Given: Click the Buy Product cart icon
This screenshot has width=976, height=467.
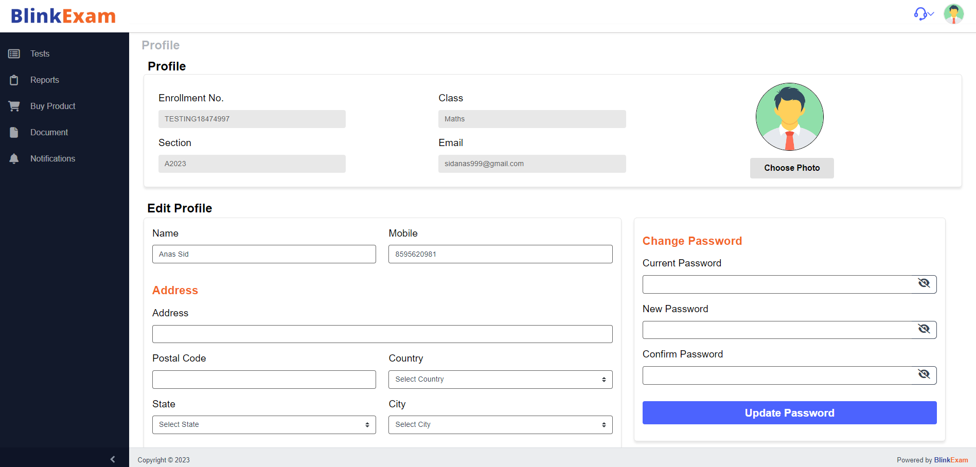Looking at the screenshot, I should tap(14, 106).
